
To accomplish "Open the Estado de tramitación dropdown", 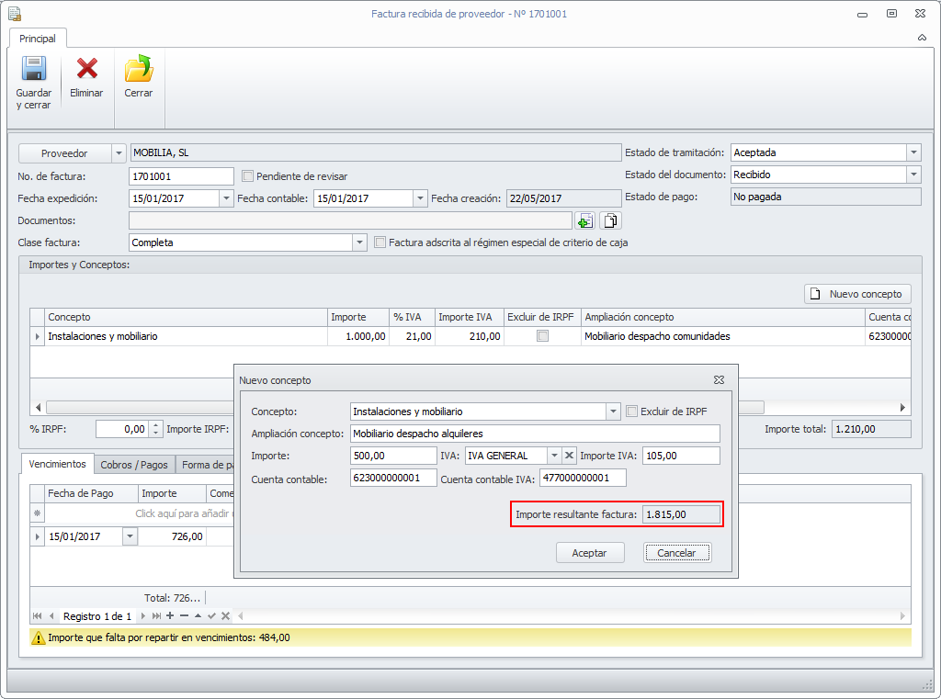I will [x=913, y=153].
